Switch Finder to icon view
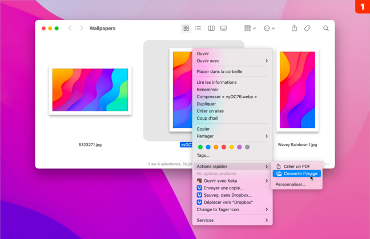This screenshot has width=370, height=239. [x=186, y=29]
